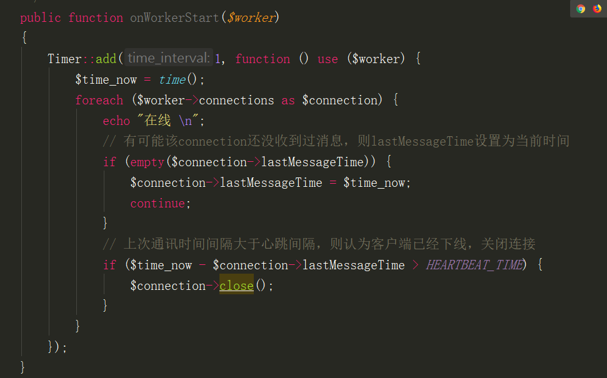Click the add method after Timer
Viewport: 607px width, 378px height.
(x=106, y=59)
